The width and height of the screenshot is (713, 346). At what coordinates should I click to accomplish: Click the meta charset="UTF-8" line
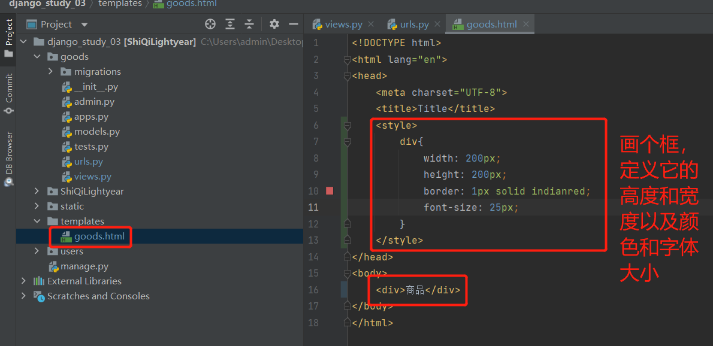pyautogui.click(x=441, y=93)
